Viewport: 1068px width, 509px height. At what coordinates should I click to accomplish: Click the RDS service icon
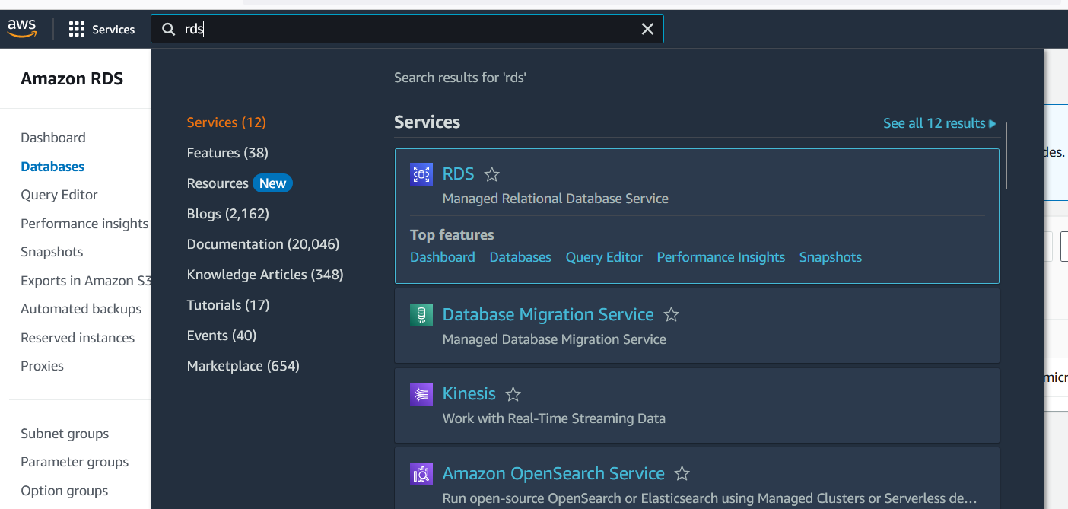421,174
